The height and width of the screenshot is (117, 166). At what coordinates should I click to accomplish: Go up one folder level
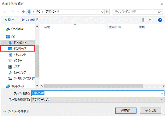[x=23, y=12]
